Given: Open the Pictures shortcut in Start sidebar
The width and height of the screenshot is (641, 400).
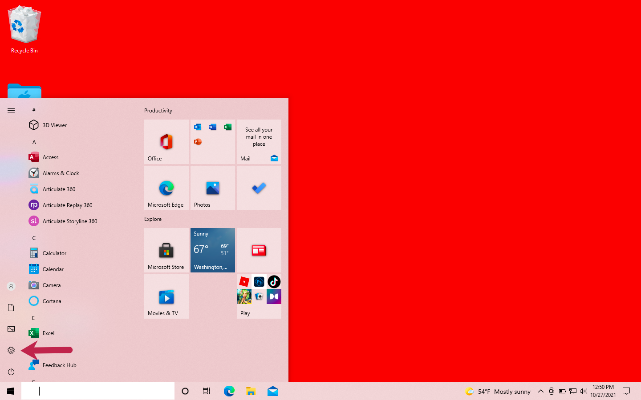Looking at the screenshot, I should (11, 329).
